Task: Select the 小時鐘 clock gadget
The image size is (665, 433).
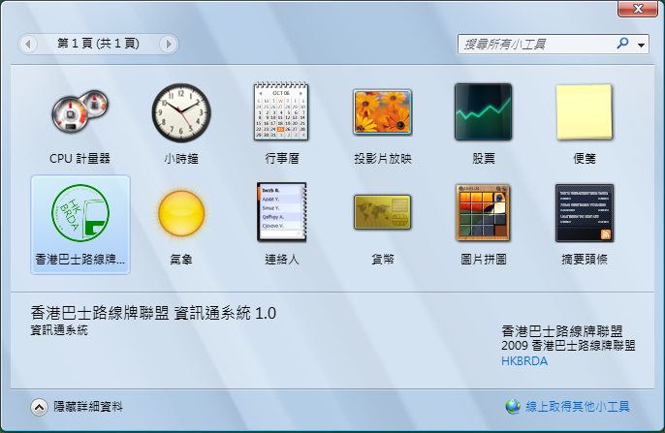Action: [x=181, y=112]
